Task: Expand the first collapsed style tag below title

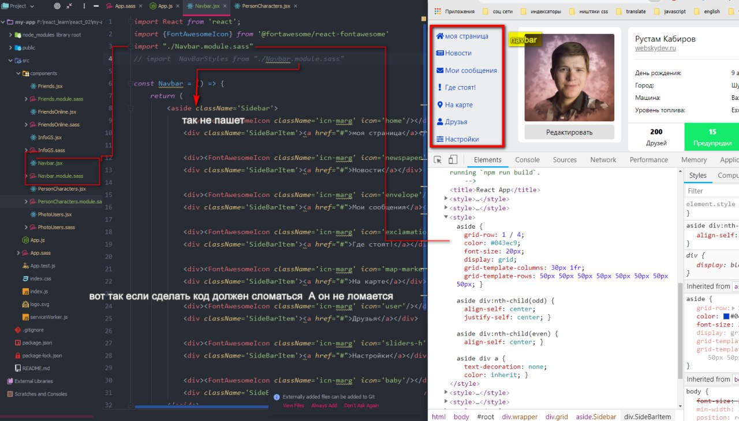Action: pos(446,199)
